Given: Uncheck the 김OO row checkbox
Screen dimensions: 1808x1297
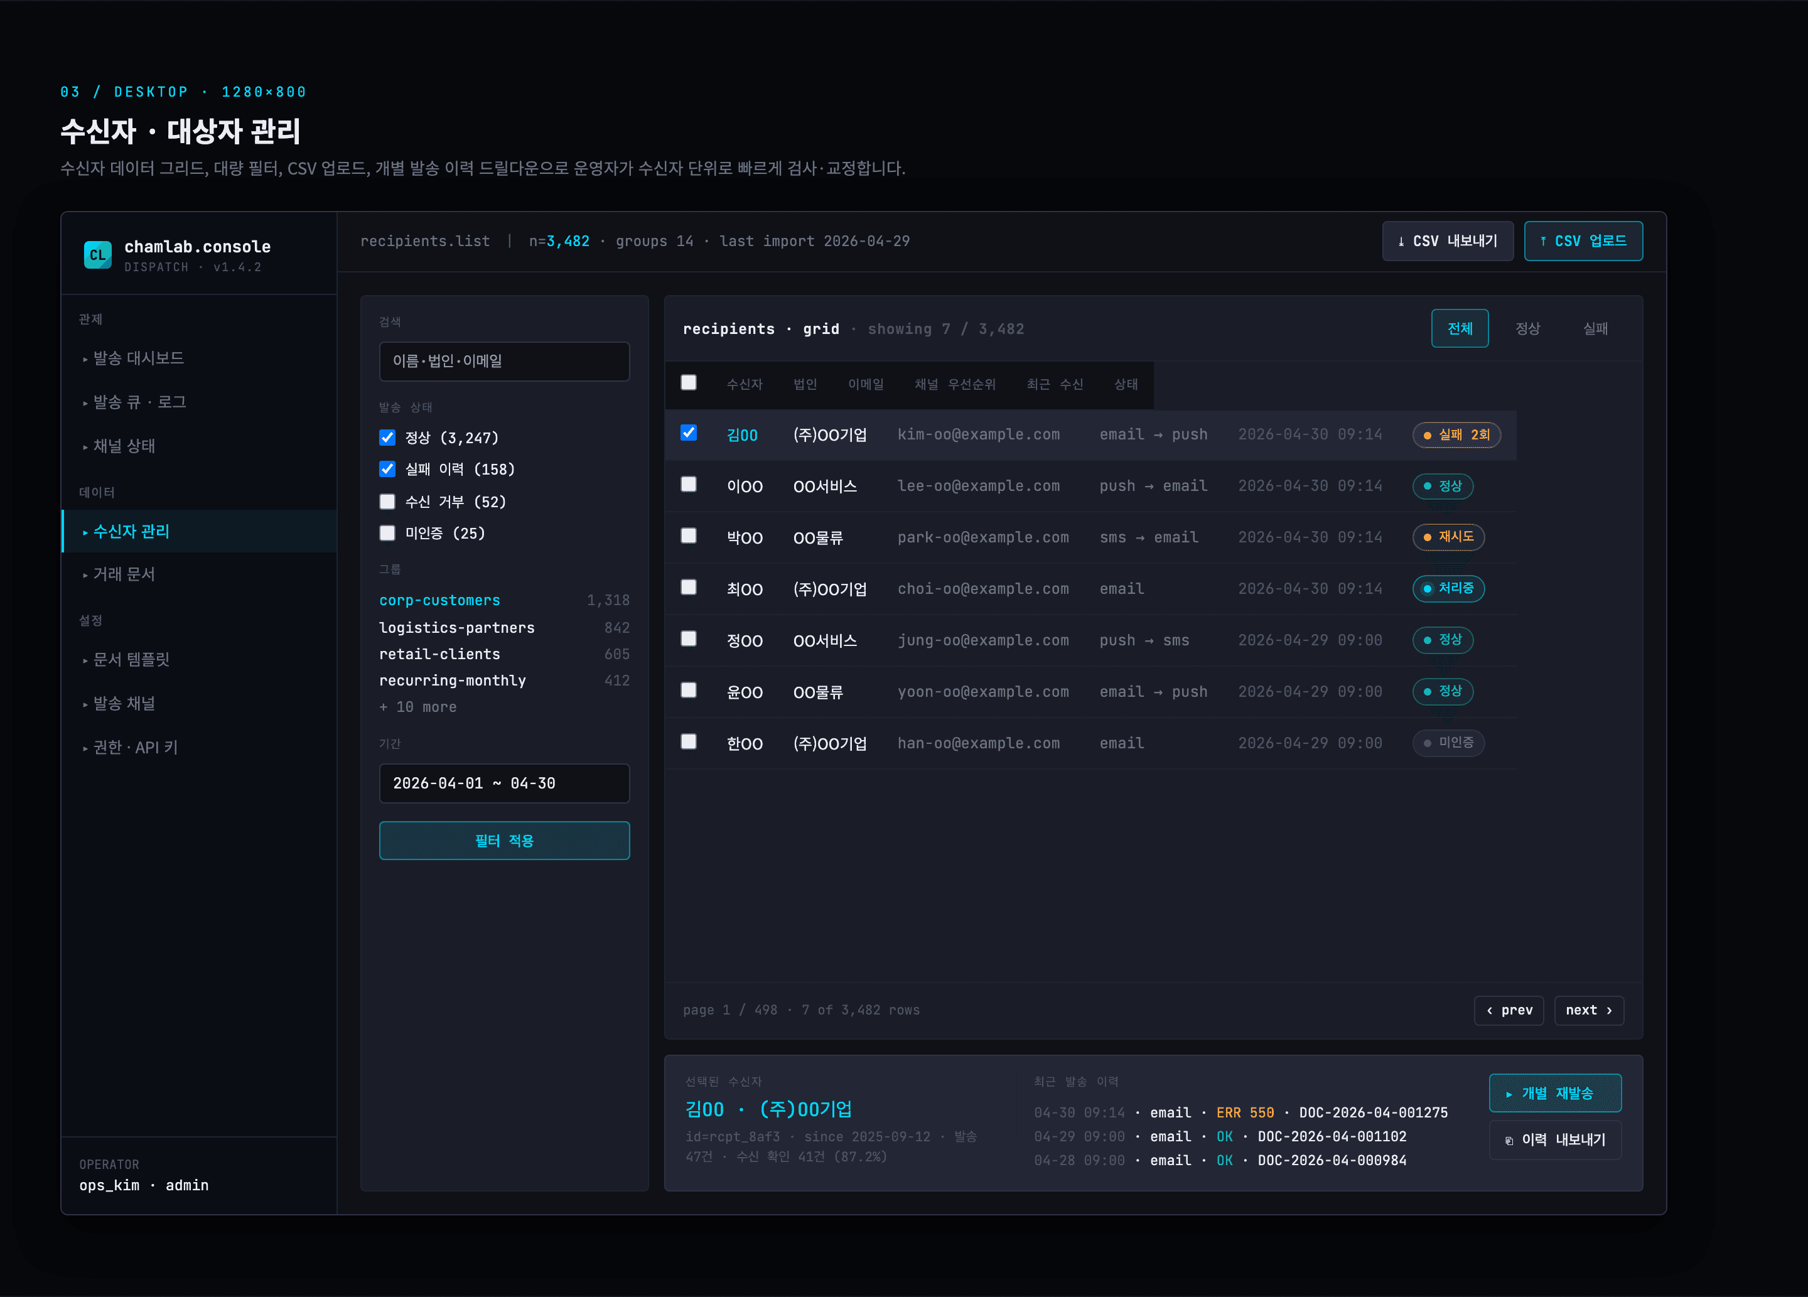Looking at the screenshot, I should pos(689,433).
